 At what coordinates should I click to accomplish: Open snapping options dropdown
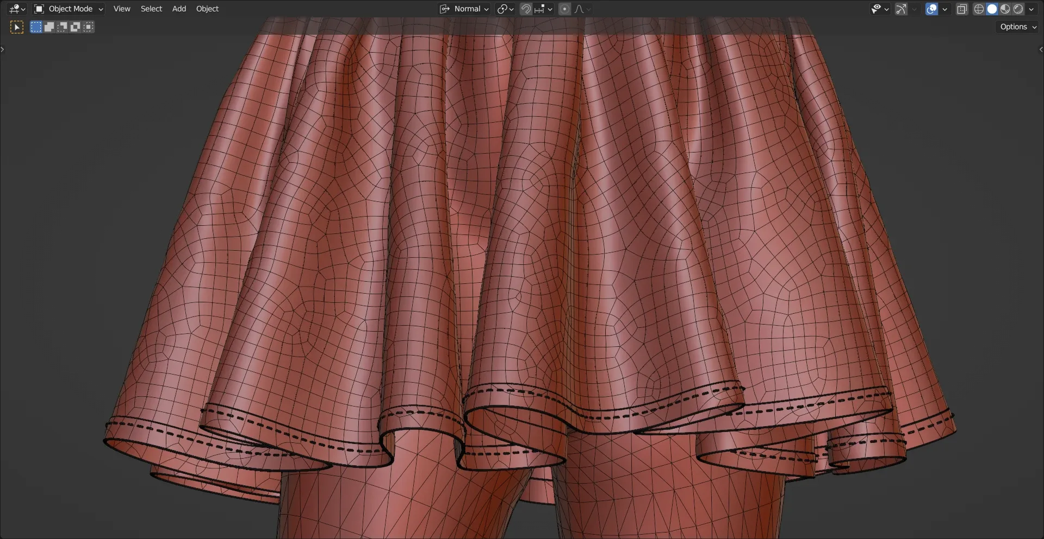543,9
